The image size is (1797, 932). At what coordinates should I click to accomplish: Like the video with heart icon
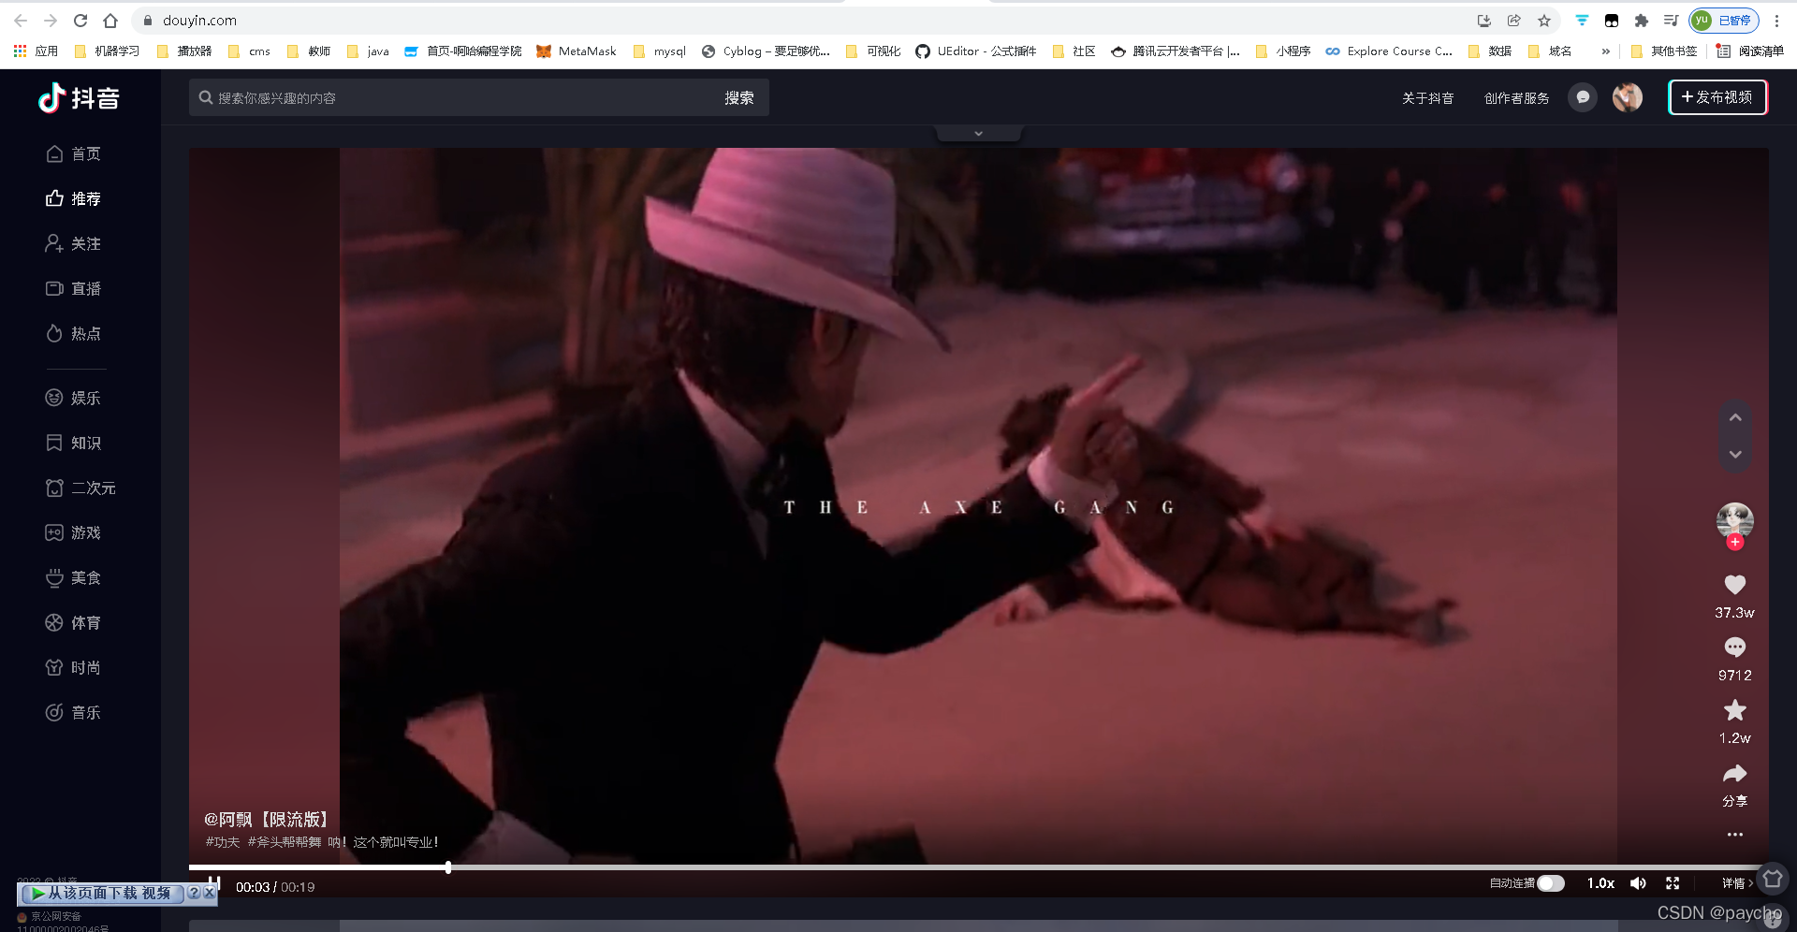1734,585
